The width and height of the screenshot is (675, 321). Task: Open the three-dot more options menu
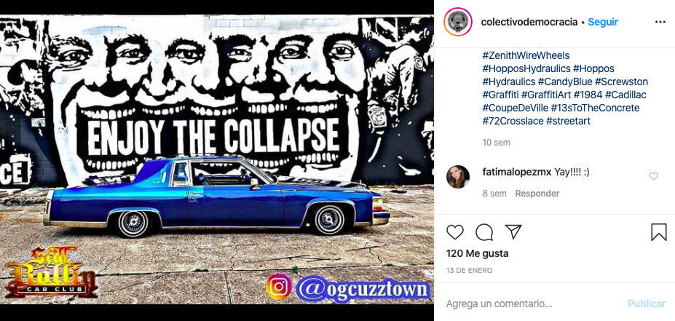(660, 23)
